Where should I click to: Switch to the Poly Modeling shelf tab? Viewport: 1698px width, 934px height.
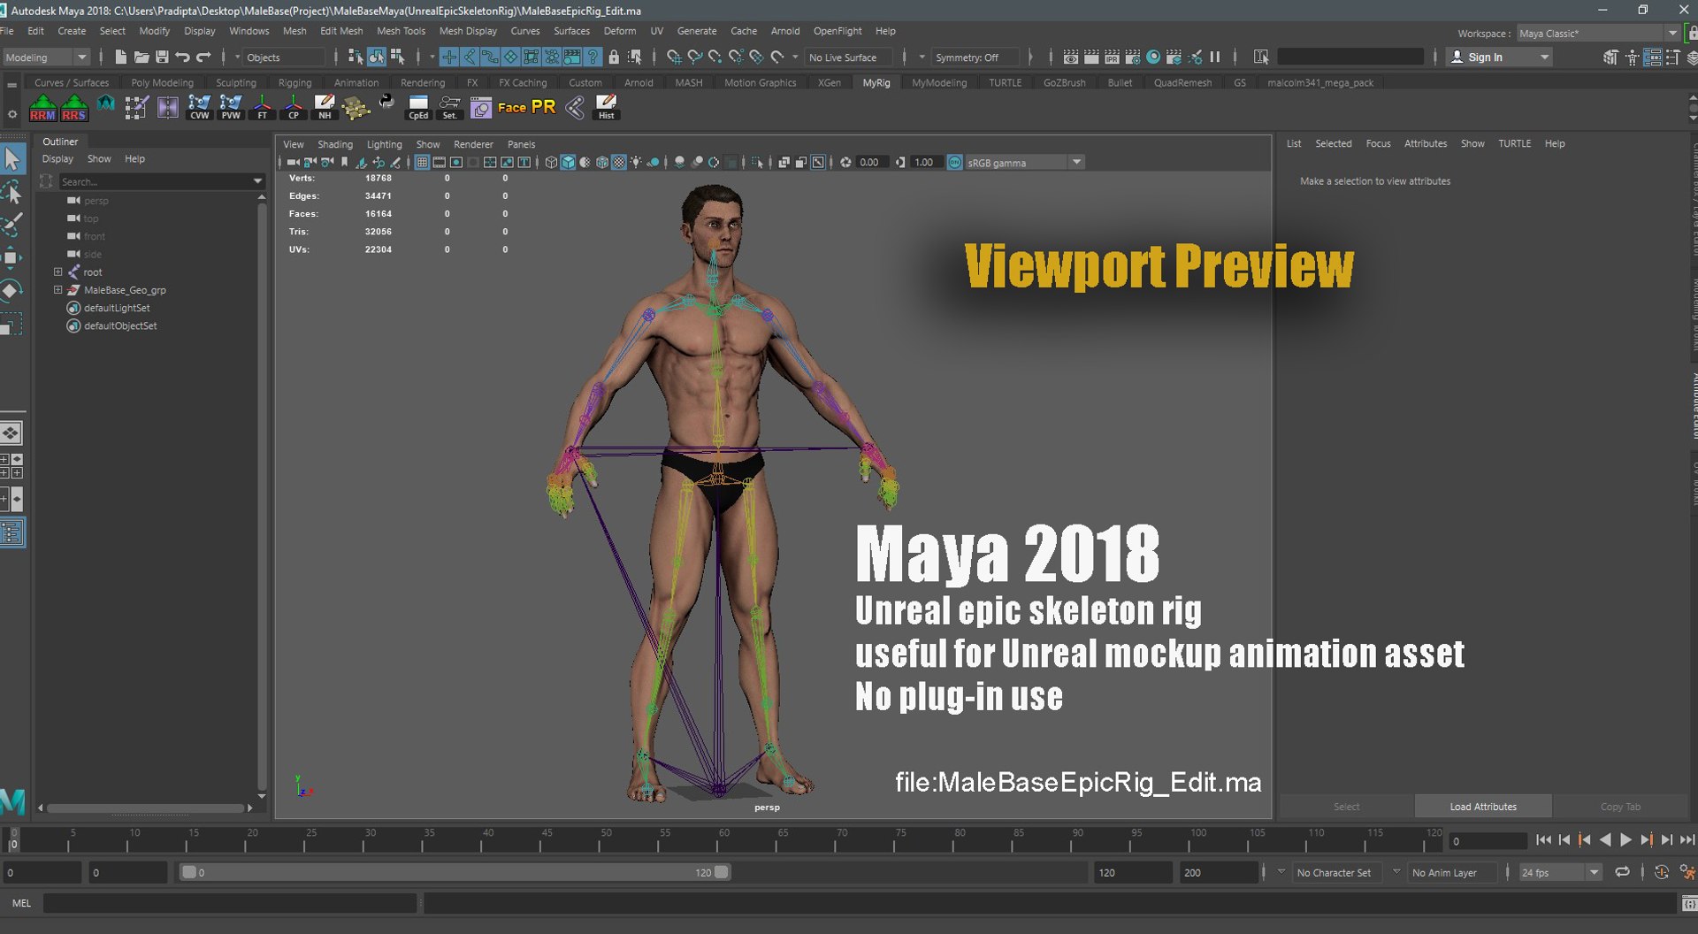point(162,83)
